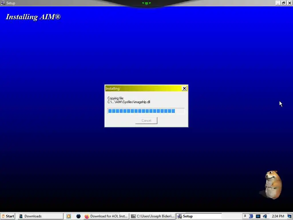Switch to the 7-Zip C:\Users\Joseph Biden window
Viewport: 293px width, 220px height.
[153, 216]
